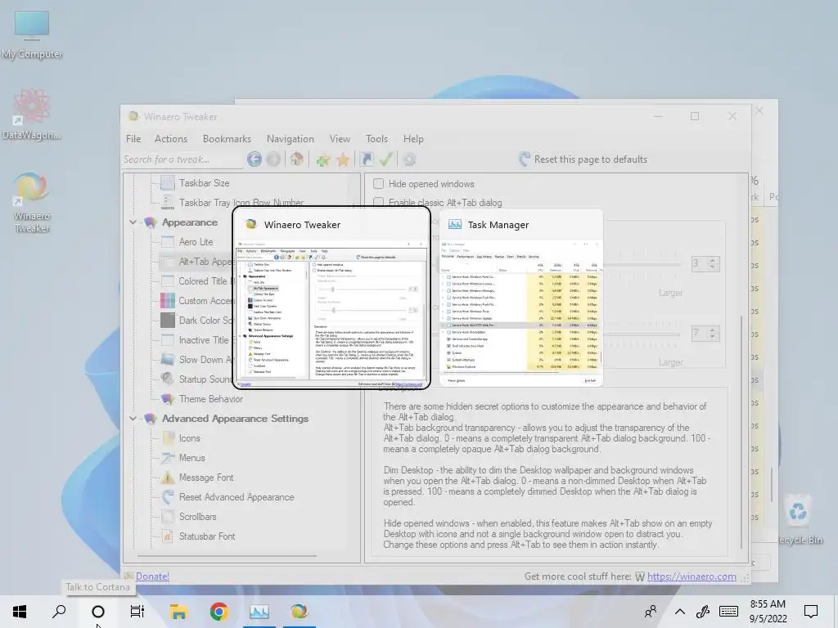838x628 pixels.
Task: Open the Navigation menu
Action: pyautogui.click(x=291, y=139)
